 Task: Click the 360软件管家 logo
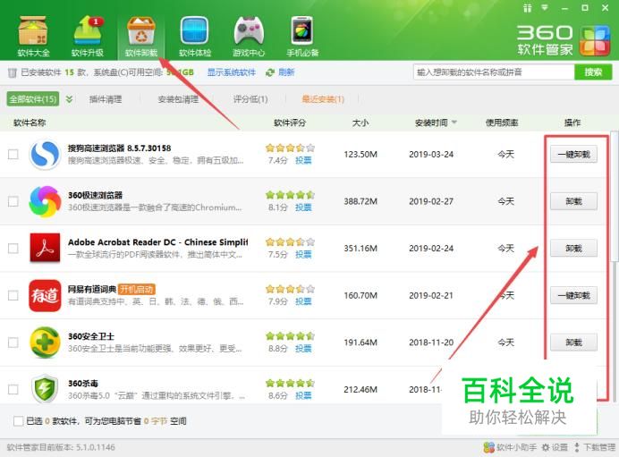point(564,40)
